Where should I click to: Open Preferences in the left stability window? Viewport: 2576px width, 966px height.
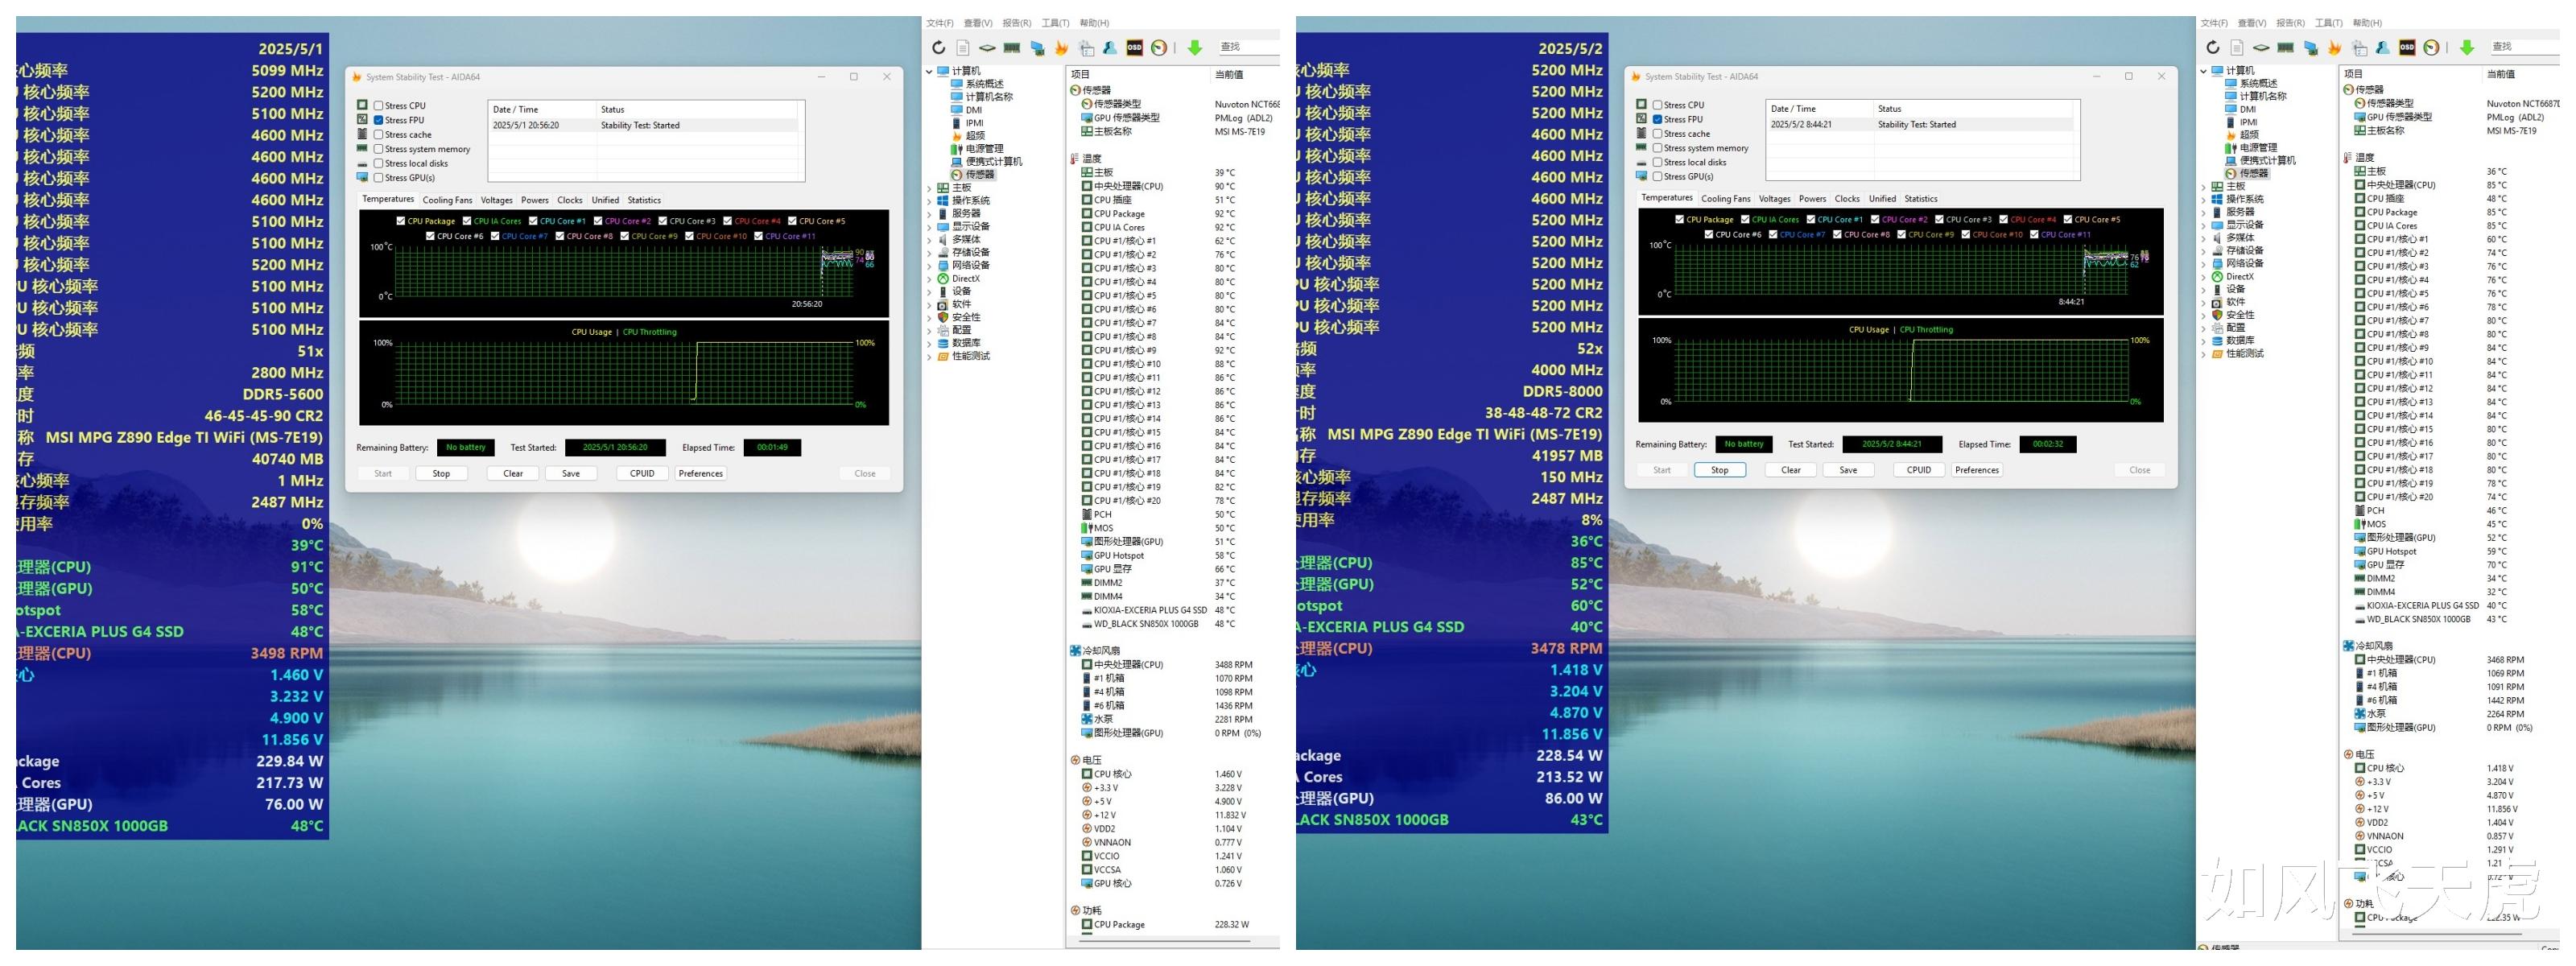700,474
